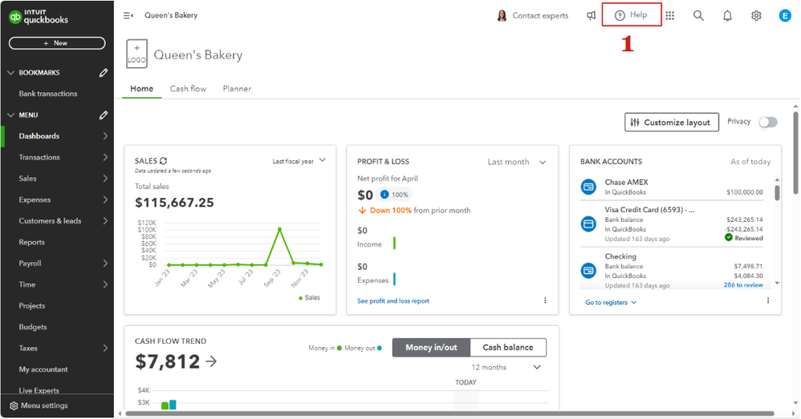The height and width of the screenshot is (419, 801).
Task: Edit bookmarks with the pencil icon
Action: point(104,73)
